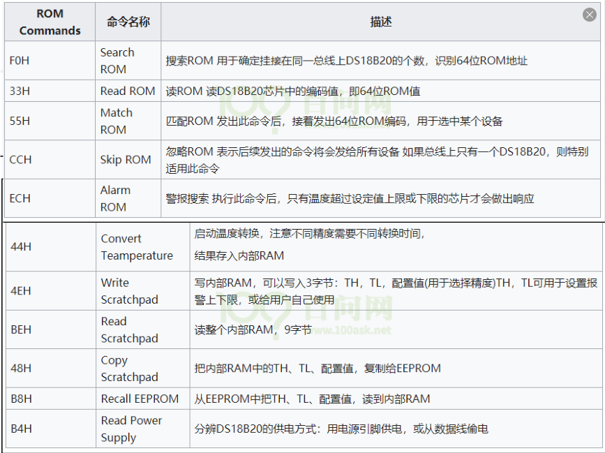Click the Convert Teamperature command name
The width and height of the screenshot is (605, 453).
[x=136, y=247]
